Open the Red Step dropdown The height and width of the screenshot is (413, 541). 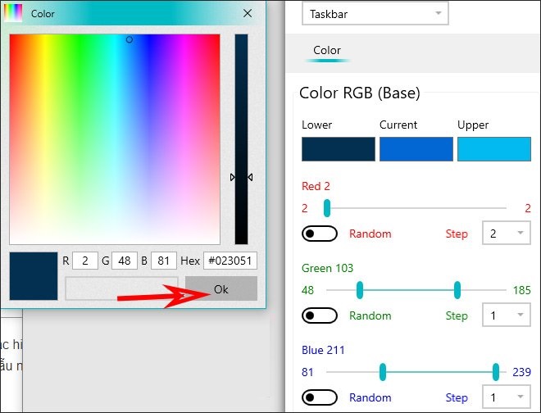tap(505, 234)
